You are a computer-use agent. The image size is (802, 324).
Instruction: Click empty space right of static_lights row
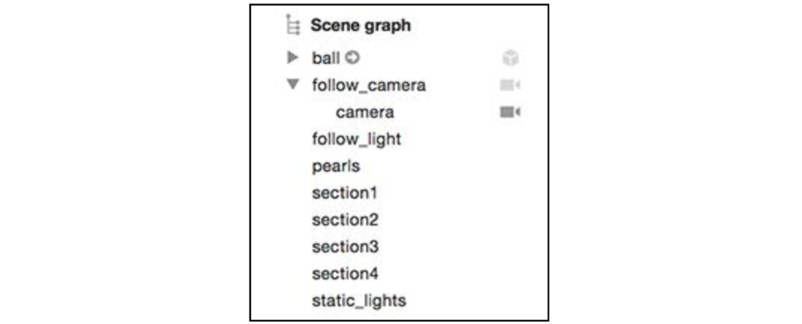click(x=475, y=301)
